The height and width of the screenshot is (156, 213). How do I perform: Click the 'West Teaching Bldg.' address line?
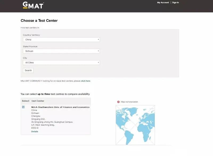click(43, 125)
